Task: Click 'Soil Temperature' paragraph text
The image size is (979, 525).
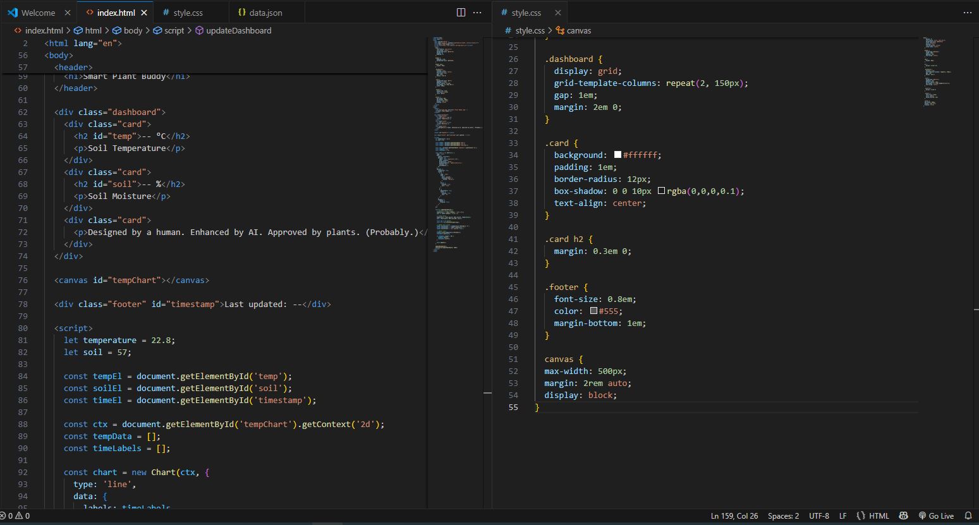Action: (126, 148)
